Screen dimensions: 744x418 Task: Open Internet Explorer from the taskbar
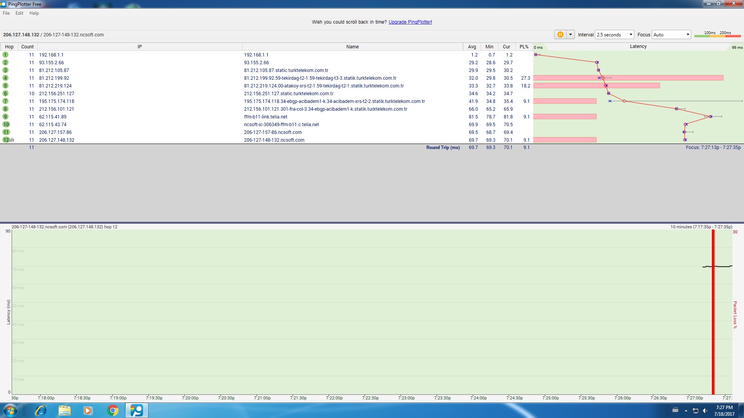pyautogui.click(x=40, y=410)
